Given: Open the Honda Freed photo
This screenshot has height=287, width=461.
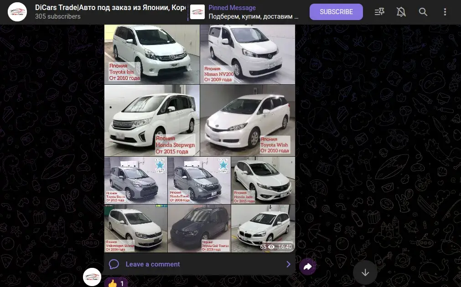Looking at the screenshot, I should (x=199, y=180).
